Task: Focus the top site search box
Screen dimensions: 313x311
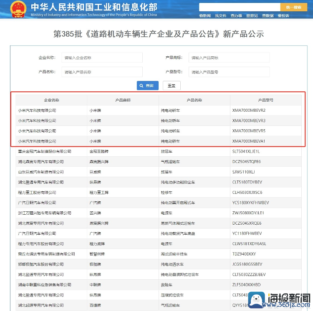Action: point(240,8)
